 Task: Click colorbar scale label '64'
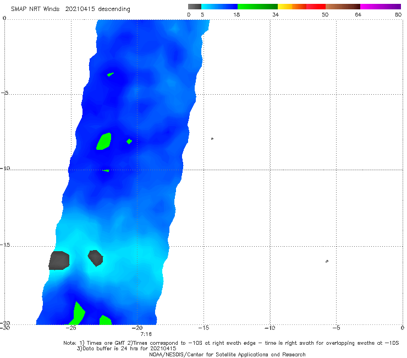point(358,14)
